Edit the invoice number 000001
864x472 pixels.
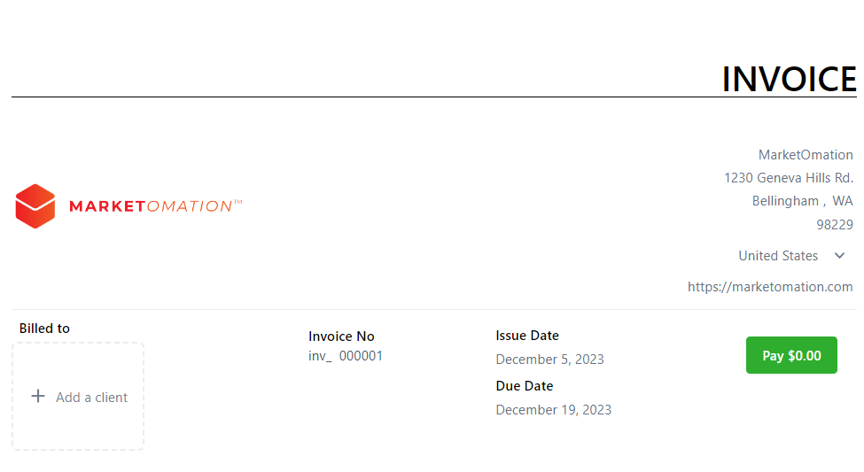click(361, 356)
